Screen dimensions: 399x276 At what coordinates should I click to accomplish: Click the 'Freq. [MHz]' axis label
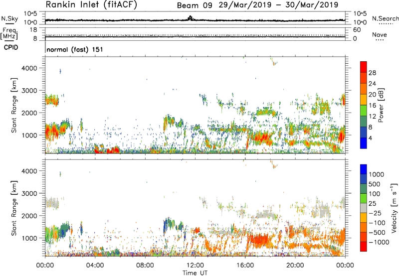tap(9, 34)
